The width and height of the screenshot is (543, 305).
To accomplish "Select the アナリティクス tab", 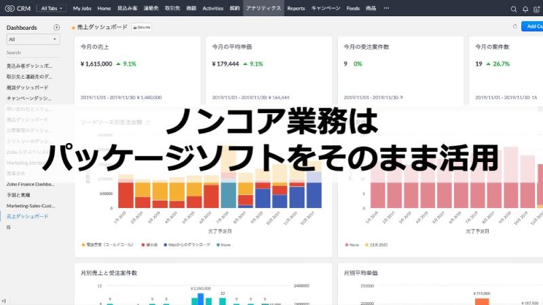I will click(263, 8).
